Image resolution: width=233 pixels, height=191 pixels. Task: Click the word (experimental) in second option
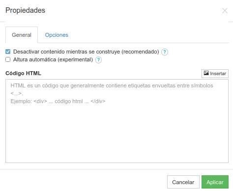75,59
